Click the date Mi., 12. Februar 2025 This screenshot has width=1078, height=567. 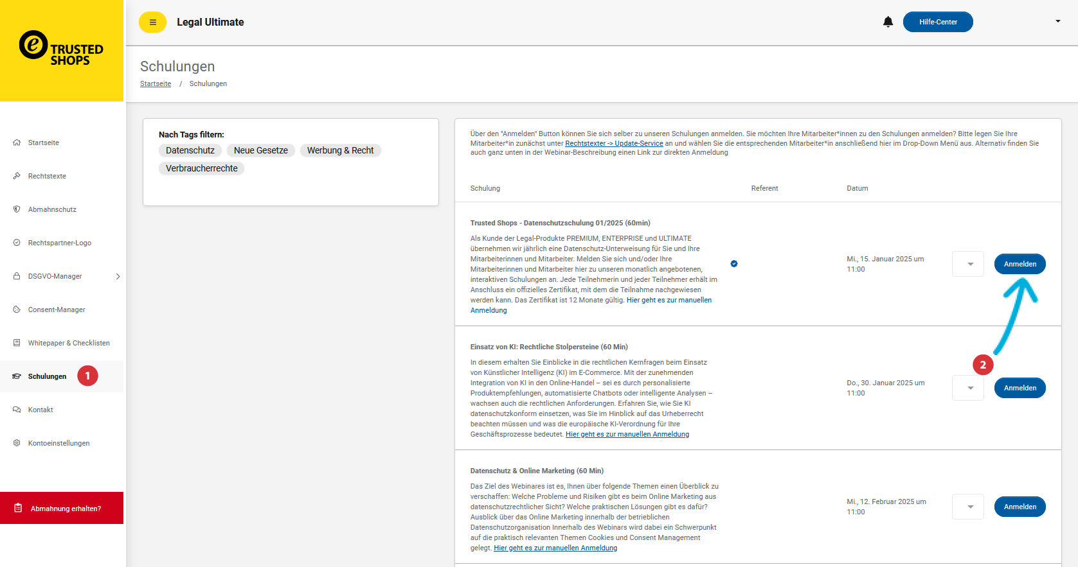click(x=886, y=507)
